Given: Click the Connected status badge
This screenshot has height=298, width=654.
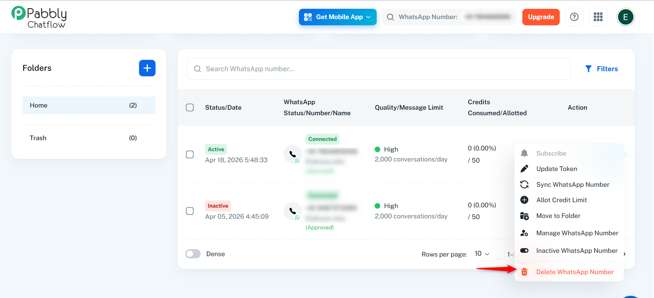Looking at the screenshot, I should point(322,139).
